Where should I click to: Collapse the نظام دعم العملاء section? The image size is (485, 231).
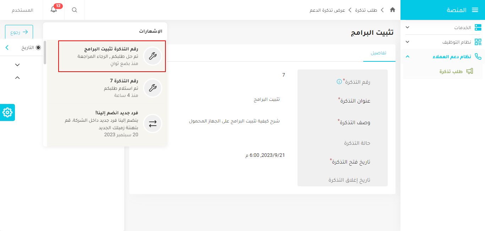click(408, 57)
